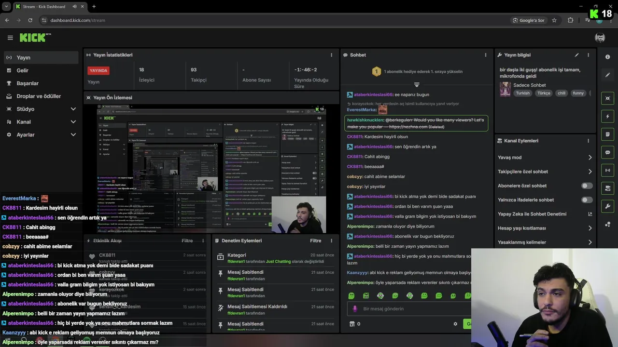Open Denetim Eylemleri three-dot options
Image resolution: width=618 pixels, height=347 pixels.
coord(331,240)
